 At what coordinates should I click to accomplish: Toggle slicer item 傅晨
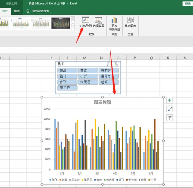[67, 70]
